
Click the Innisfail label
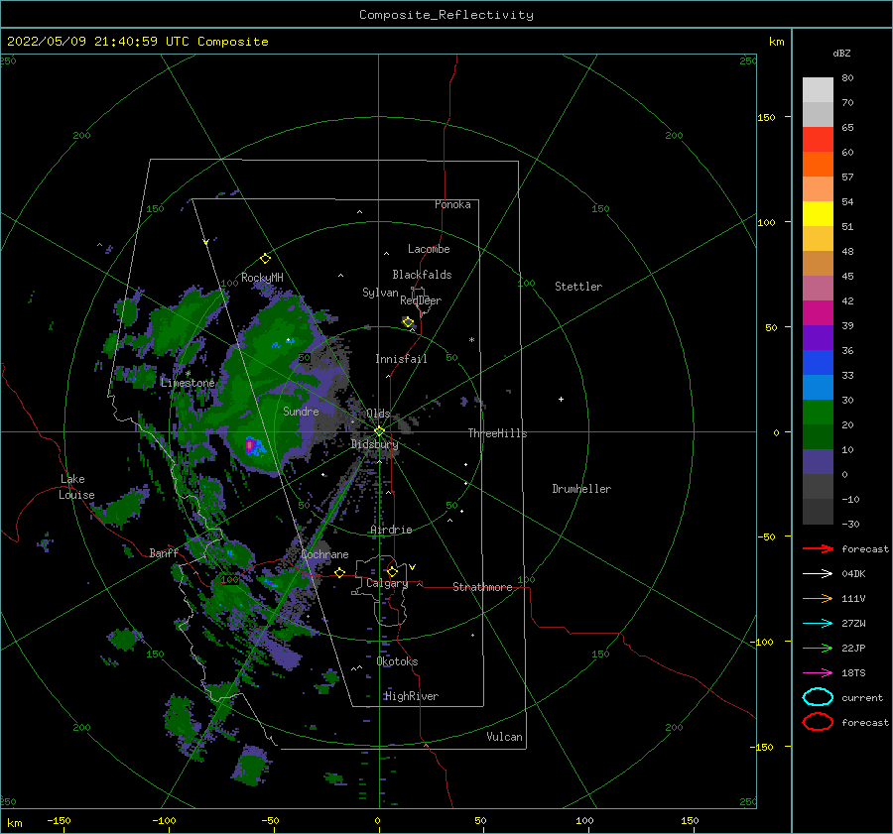[x=401, y=359]
